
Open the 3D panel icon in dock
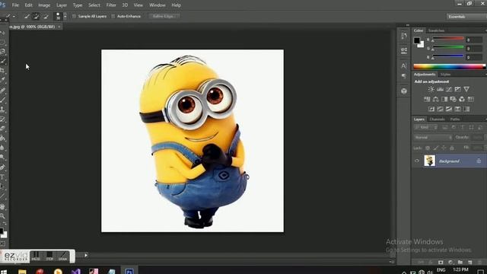[x=404, y=91]
